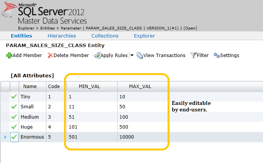This screenshot has height=165, width=263.
Task: Click the MAX_VAL column header
Action: [141, 87]
